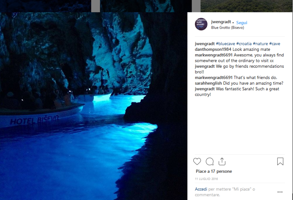
Task: Click the Accedi login link
Action: tap(201, 189)
